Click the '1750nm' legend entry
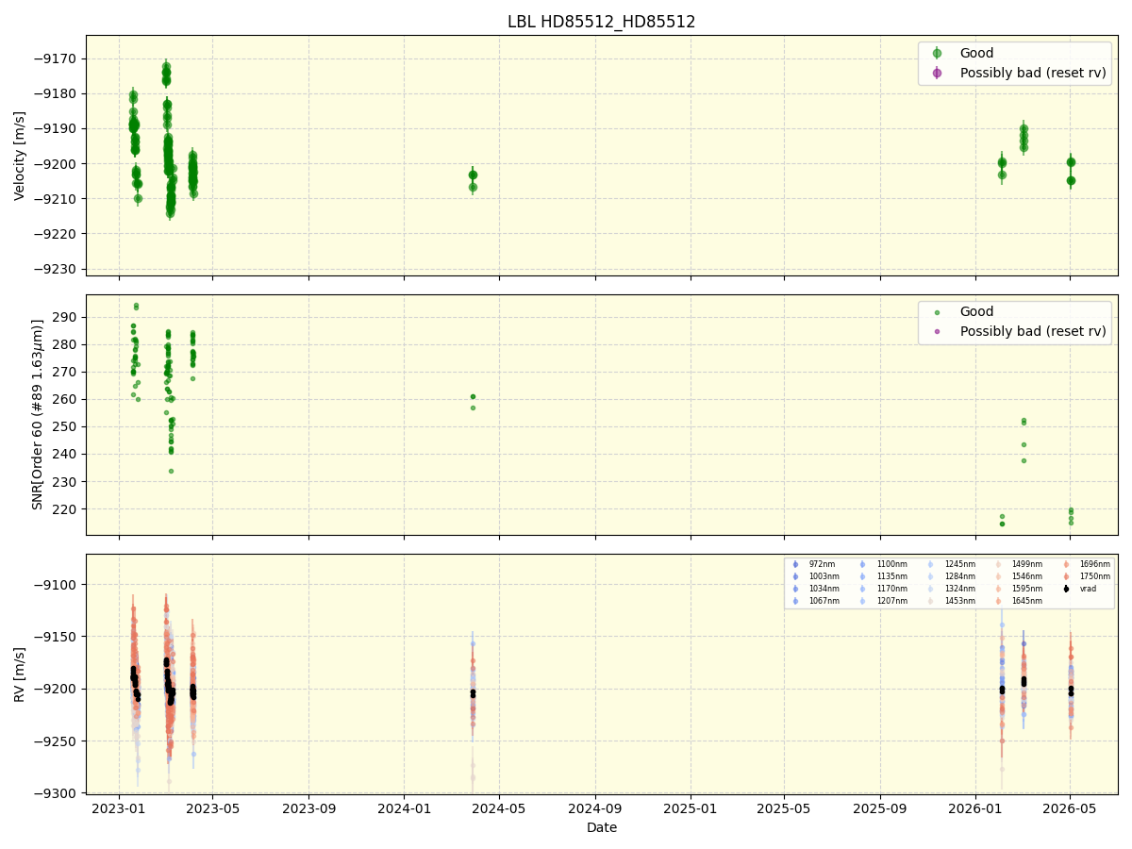Viewport: 1132px width, 849px height. point(1094,576)
